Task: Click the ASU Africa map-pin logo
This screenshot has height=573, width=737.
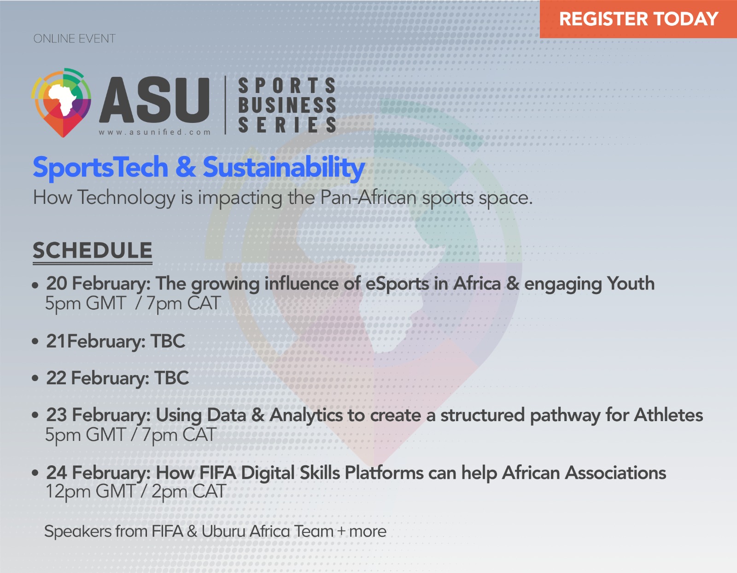Action: [x=61, y=103]
